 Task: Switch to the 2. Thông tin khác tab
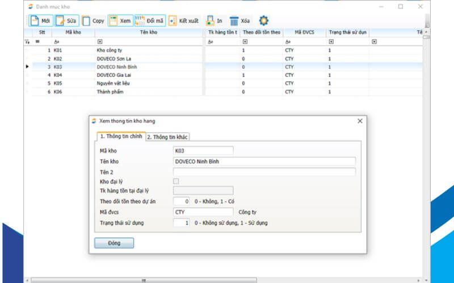(x=167, y=137)
